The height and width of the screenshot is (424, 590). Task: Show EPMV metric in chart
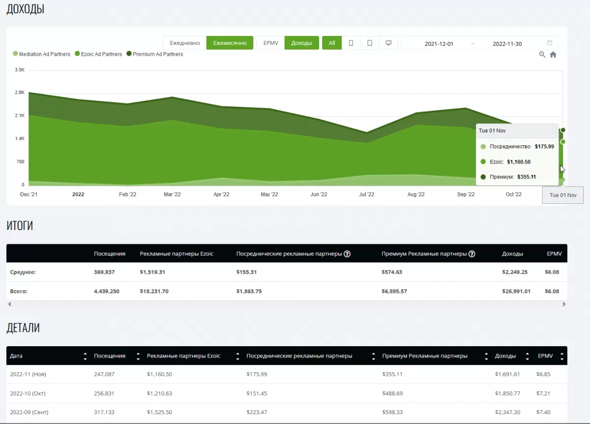coord(271,43)
